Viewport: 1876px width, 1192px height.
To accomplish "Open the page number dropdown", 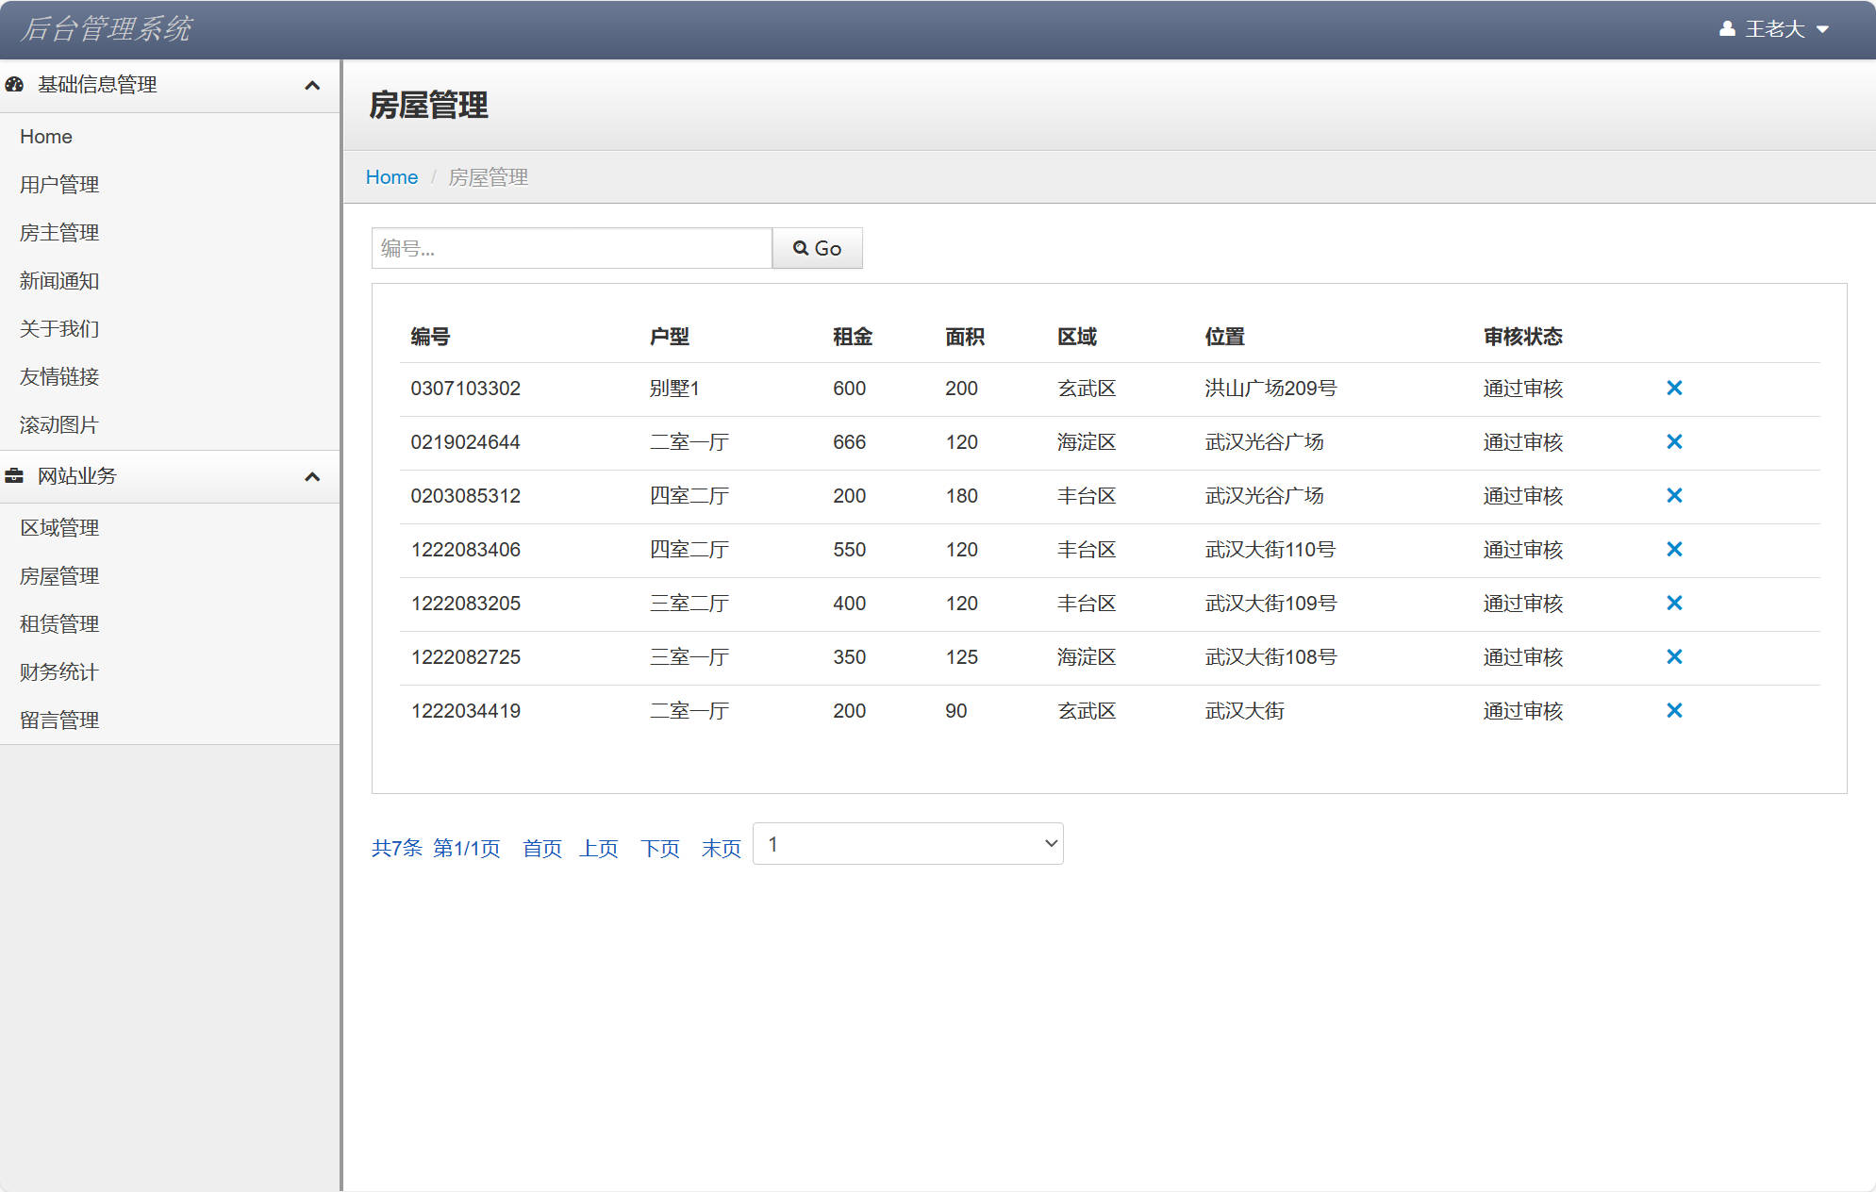I will (x=907, y=844).
